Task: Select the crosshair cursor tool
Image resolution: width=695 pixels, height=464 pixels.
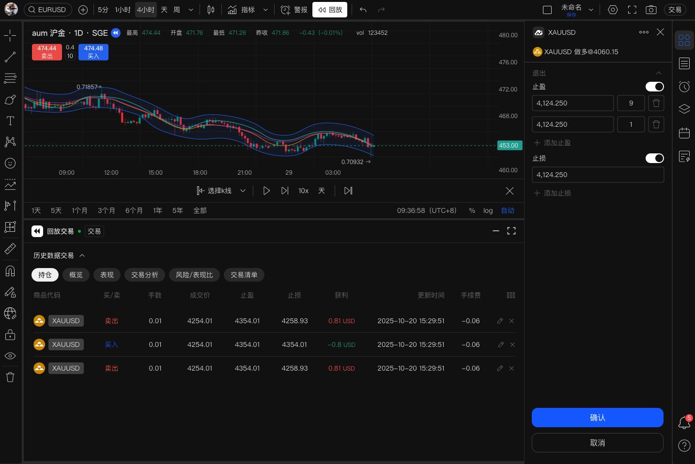Action: [10, 35]
